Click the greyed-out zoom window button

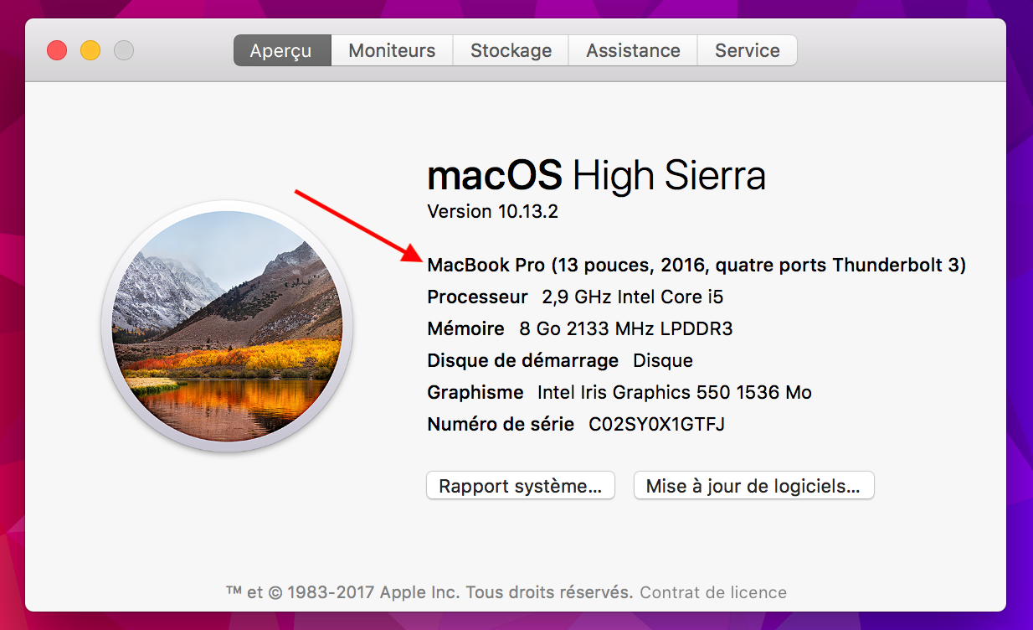[x=124, y=50]
